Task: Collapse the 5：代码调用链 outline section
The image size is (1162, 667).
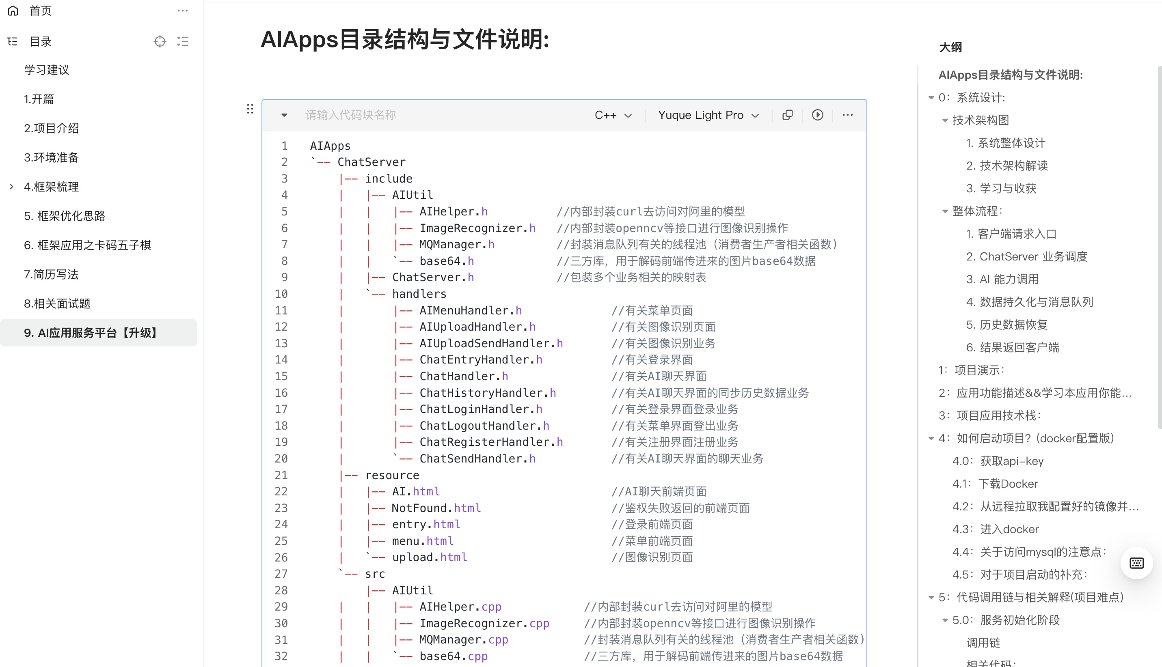Action: point(931,597)
